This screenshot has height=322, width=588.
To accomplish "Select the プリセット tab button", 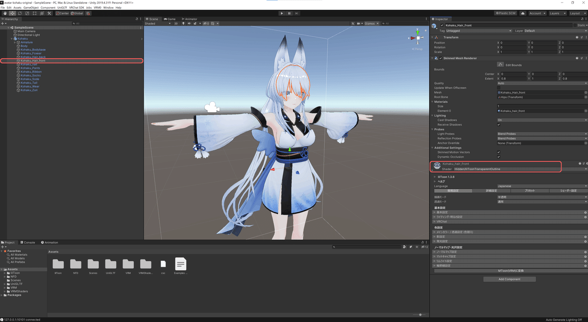I will [529, 191].
